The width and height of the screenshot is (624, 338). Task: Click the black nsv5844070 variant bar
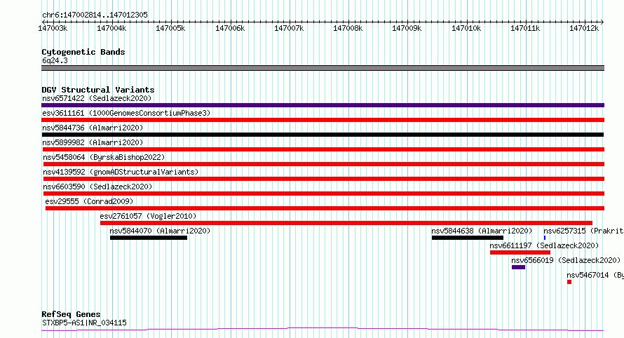[x=149, y=238]
